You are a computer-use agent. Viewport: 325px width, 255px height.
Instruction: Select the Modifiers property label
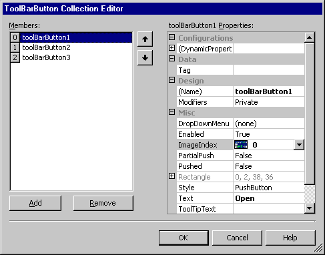(205, 102)
